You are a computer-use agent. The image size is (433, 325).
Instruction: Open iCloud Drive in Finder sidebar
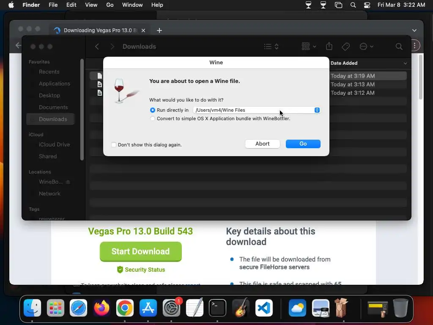pyautogui.click(x=54, y=145)
